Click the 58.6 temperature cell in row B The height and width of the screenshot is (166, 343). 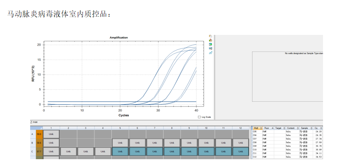click(x=39, y=143)
